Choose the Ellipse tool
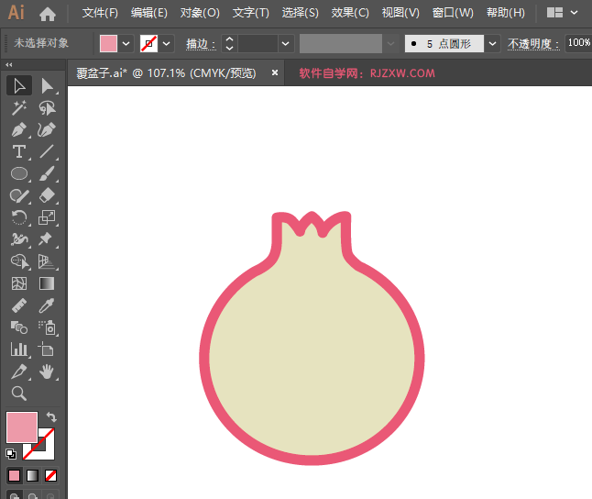 (18, 173)
